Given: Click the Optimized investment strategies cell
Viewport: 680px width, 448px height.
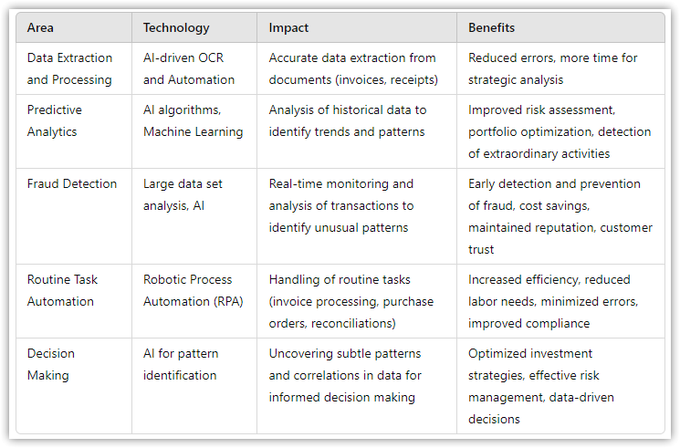Looking at the screenshot, I should (x=560, y=386).
